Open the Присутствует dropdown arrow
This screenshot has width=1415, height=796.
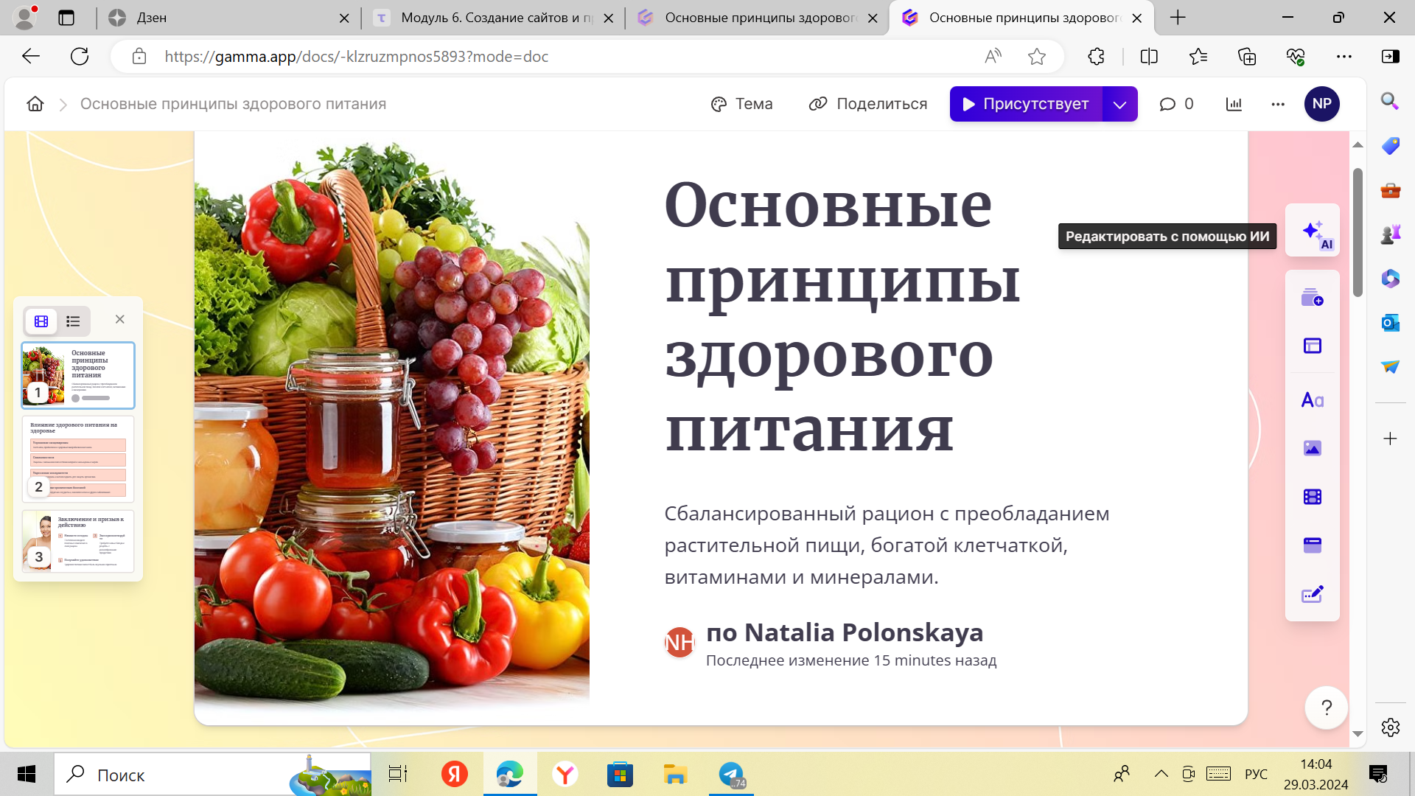tap(1119, 104)
